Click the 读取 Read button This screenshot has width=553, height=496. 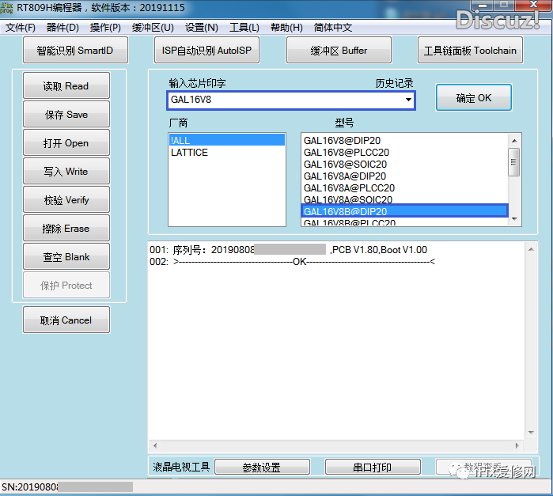pos(66,85)
